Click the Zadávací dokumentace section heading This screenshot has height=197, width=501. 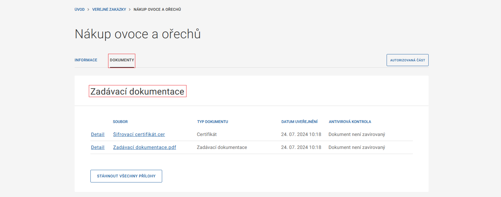tap(137, 91)
